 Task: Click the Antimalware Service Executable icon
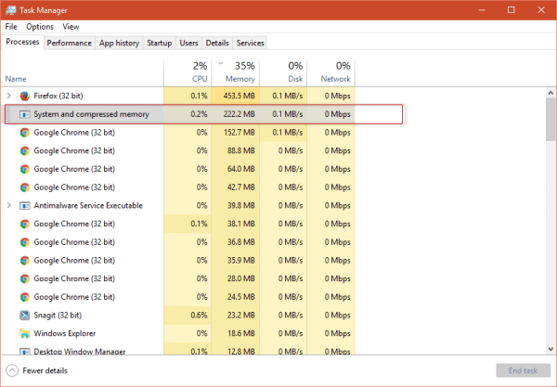[24, 206]
